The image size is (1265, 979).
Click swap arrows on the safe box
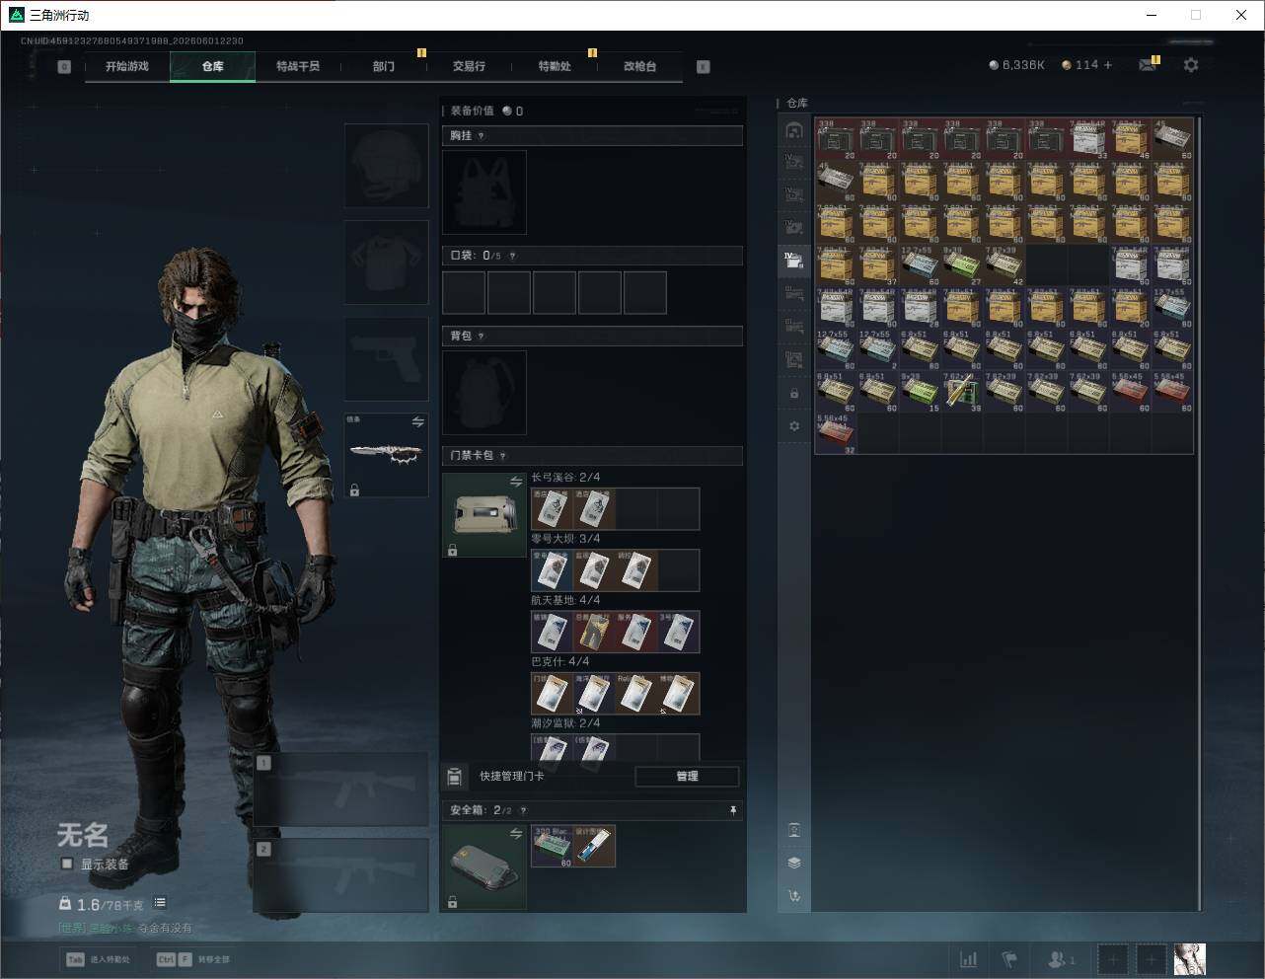tap(515, 834)
